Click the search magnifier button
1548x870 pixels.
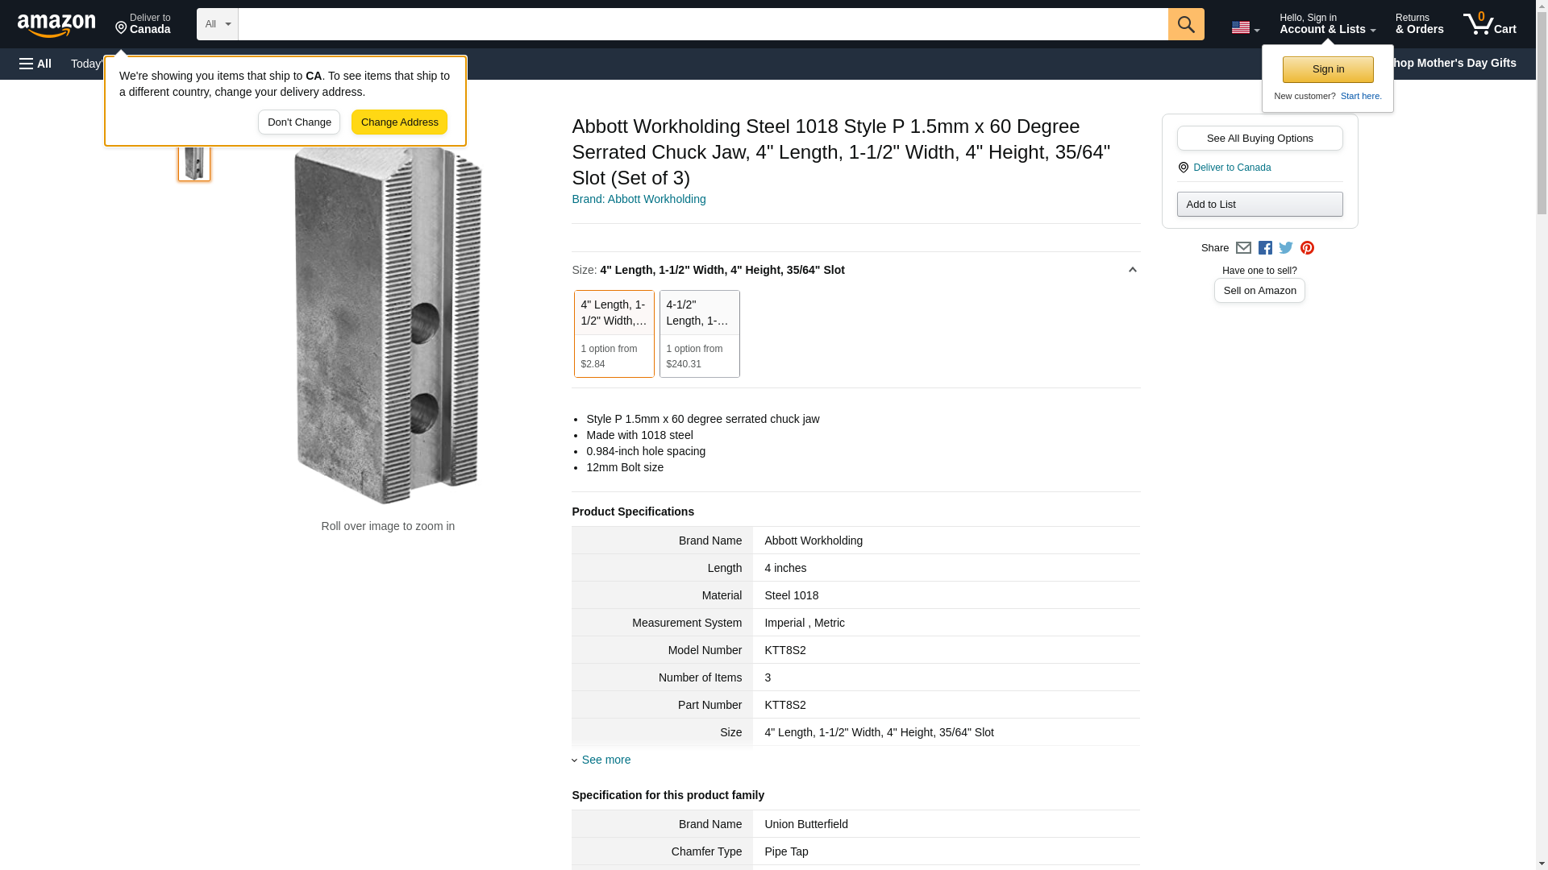(x=1185, y=24)
